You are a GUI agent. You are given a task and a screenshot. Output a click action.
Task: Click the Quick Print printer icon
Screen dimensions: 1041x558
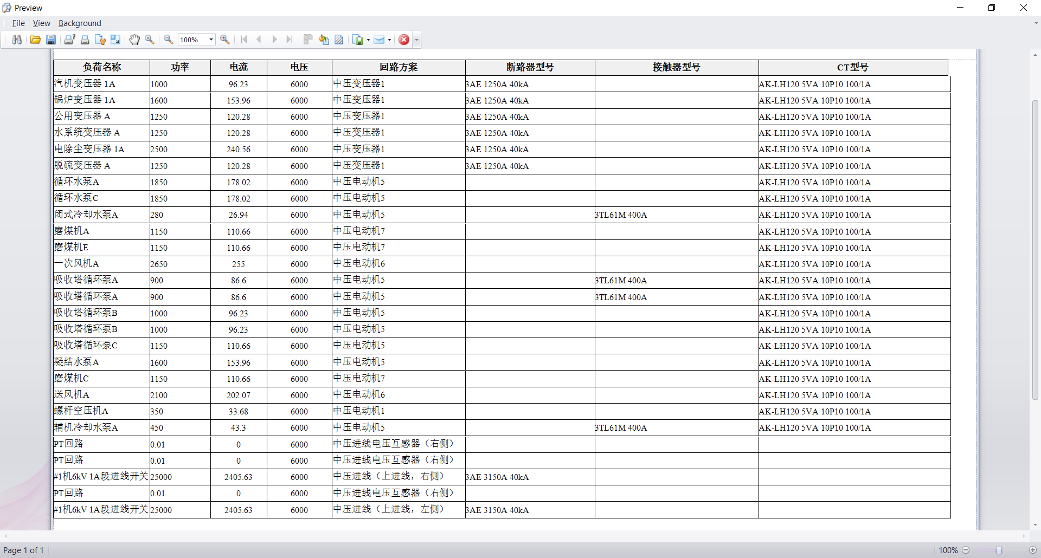click(85, 40)
